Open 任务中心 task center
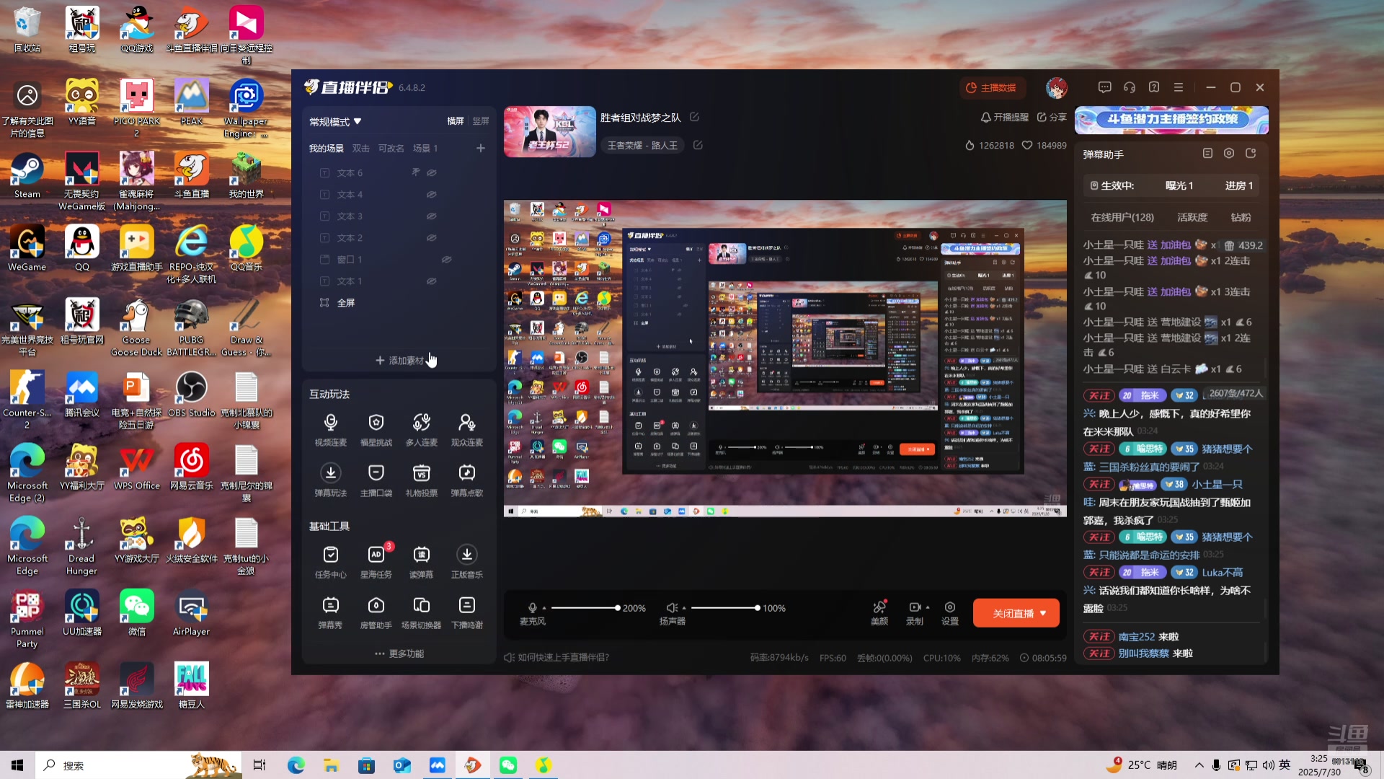Viewport: 1384px width, 779px height. (330, 562)
